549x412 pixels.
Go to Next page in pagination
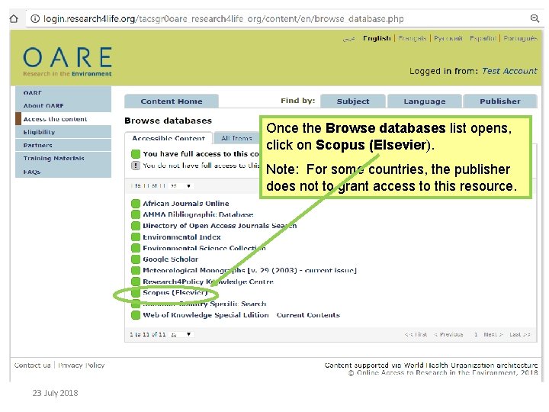[493, 335]
